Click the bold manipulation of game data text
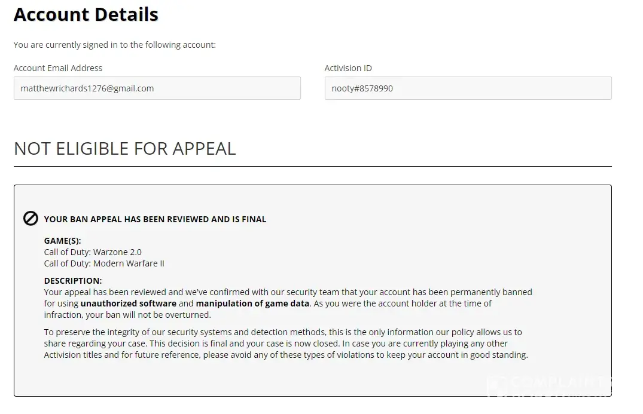The width and height of the screenshot is (643, 414). [x=252, y=303]
